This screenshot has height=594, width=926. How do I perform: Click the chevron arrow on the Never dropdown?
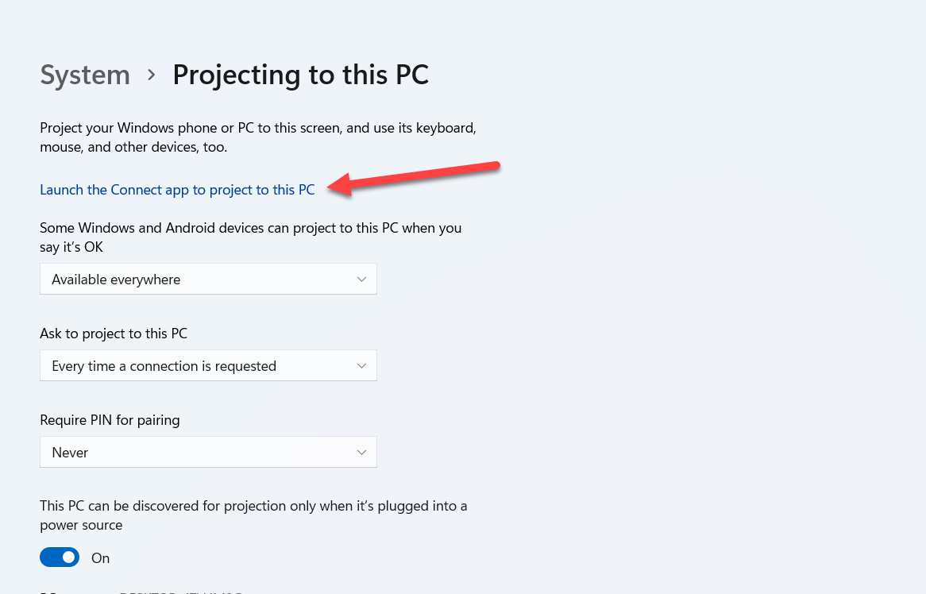[361, 453]
